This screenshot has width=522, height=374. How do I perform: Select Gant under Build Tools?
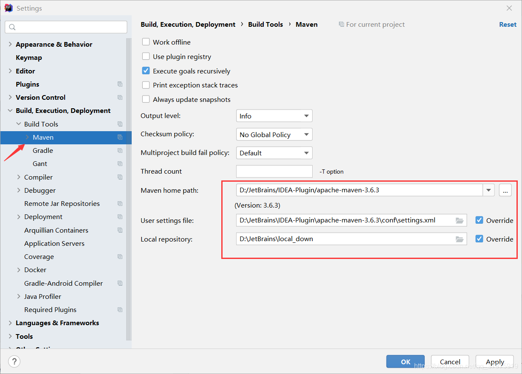point(40,163)
